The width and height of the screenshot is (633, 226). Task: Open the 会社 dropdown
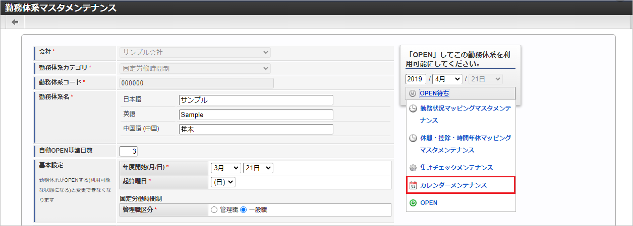[195, 52]
